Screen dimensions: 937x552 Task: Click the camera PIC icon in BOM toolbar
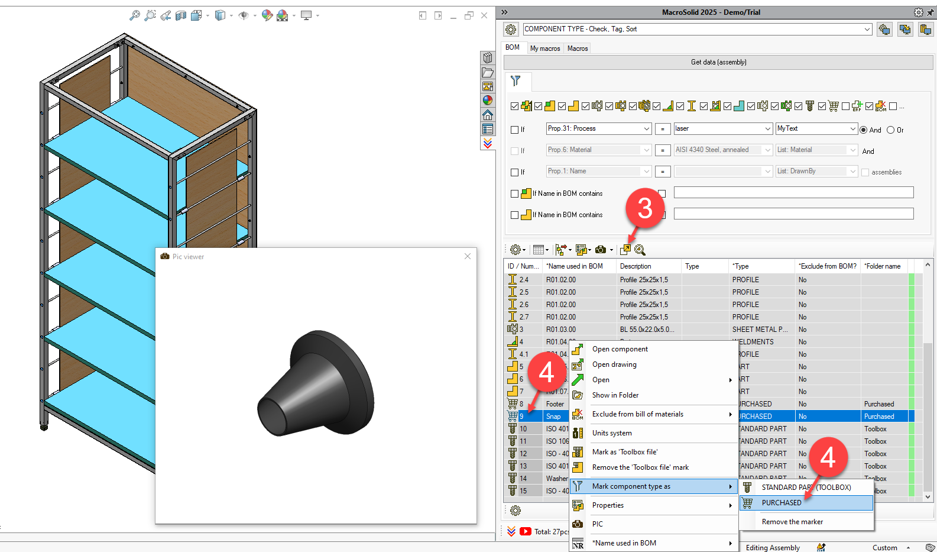(x=601, y=250)
